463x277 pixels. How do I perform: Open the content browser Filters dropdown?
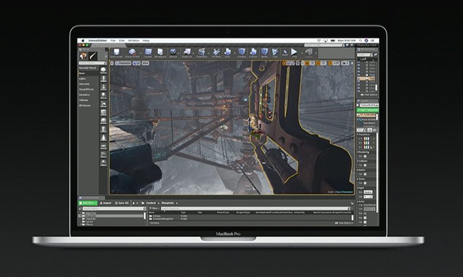tap(154, 208)
